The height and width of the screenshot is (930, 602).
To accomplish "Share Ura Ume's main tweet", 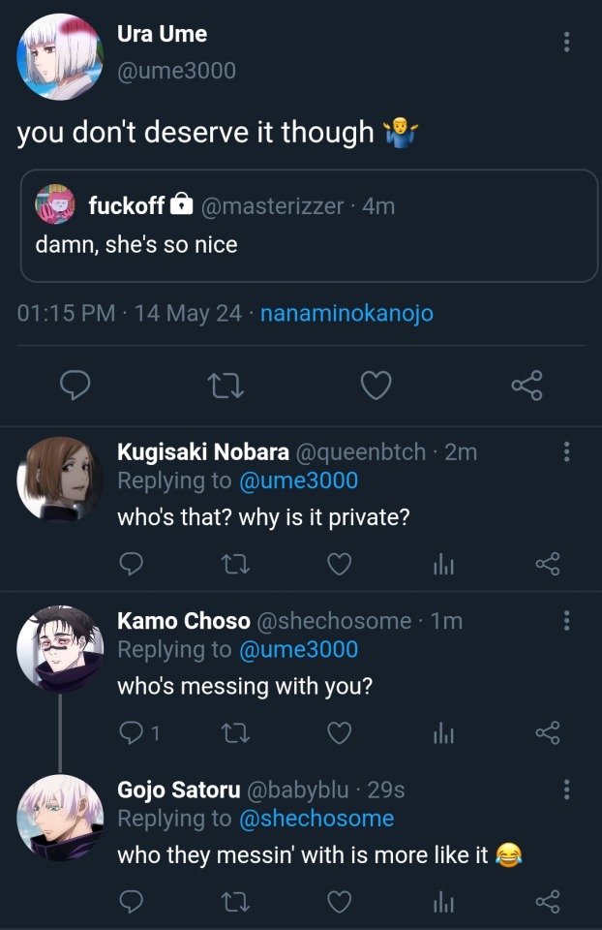I will coord(527,387).
